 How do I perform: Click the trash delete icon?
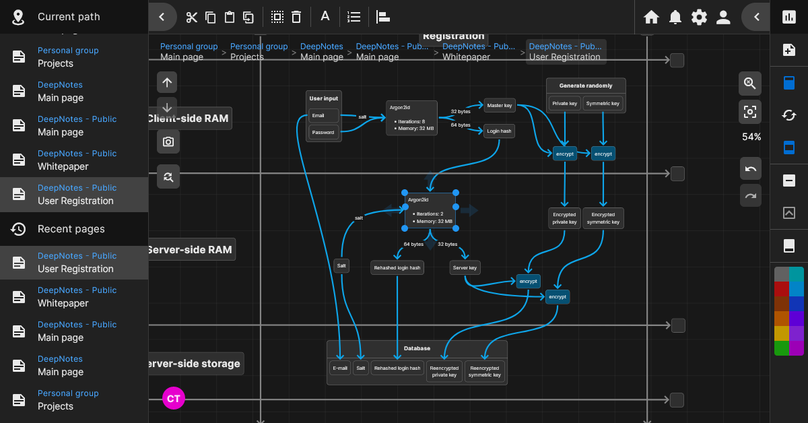pyautogui.click(x=296, y=17)
